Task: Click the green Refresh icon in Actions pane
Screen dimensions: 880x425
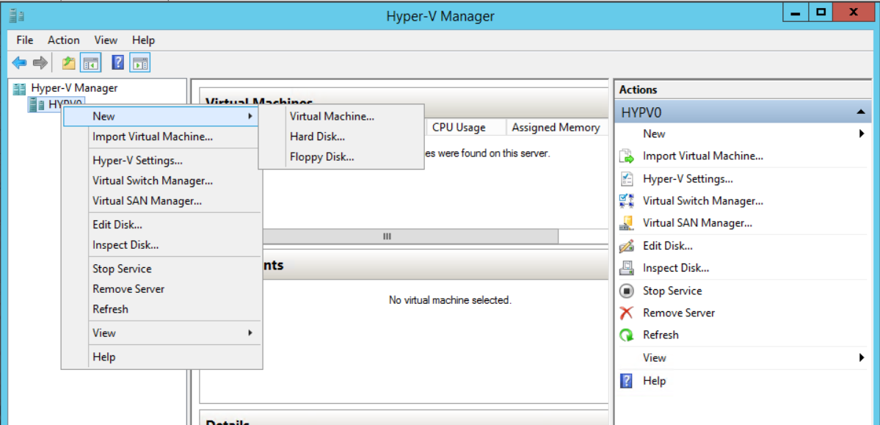Action: 626,335
